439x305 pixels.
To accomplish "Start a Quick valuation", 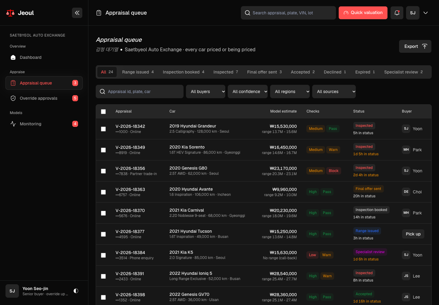I will pos(363,13).
